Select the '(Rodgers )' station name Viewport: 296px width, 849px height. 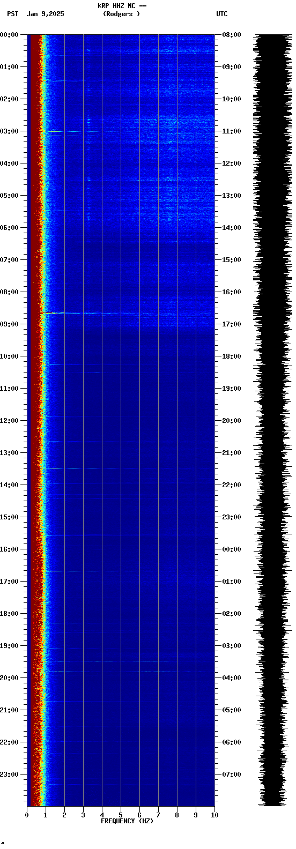point(122,14)
